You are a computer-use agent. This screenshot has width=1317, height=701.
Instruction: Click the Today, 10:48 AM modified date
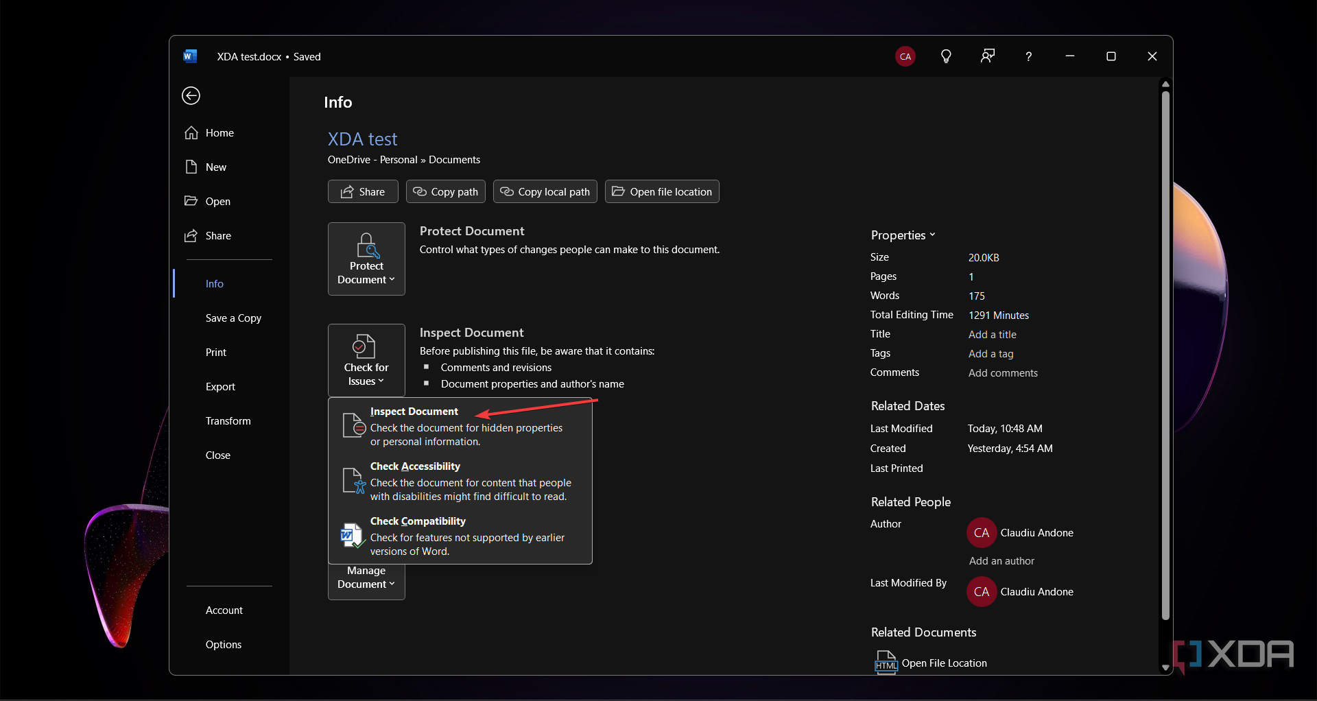pos(1005,428)
